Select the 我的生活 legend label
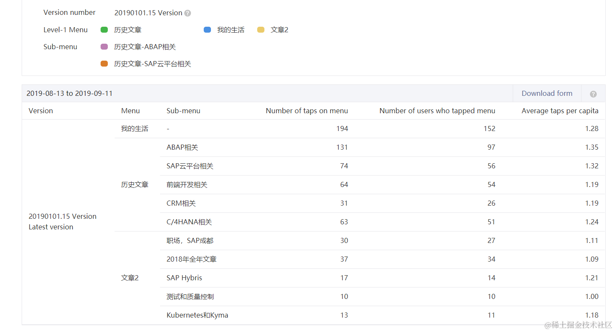Screen dimensions: 615x332 point(231,30)
